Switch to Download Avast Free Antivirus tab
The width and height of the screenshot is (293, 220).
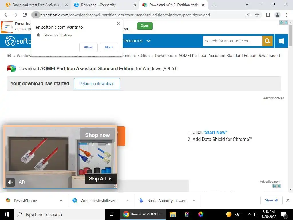pyautogui.click(x=36, y=5)
